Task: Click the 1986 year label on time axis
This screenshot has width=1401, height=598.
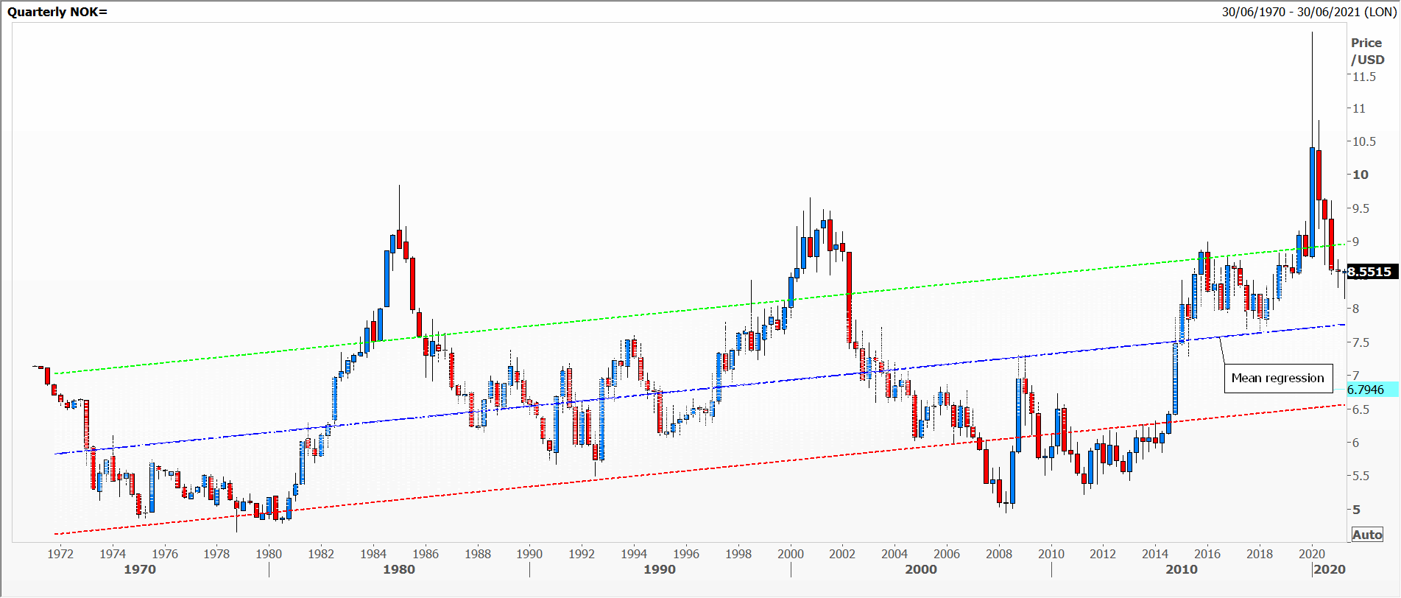Action: point(426,554)
